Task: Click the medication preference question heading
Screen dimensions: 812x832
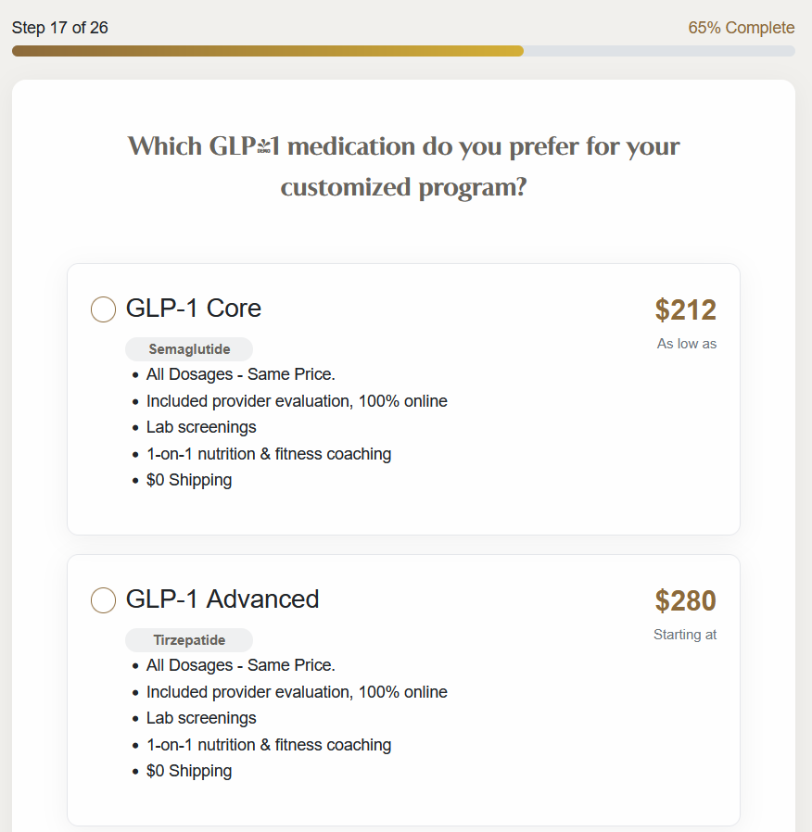Action: point(403,167)
